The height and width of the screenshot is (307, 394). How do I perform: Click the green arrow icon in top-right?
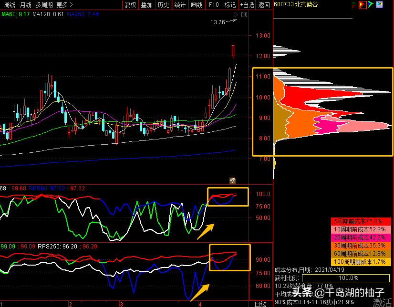(x=371, y=5)
